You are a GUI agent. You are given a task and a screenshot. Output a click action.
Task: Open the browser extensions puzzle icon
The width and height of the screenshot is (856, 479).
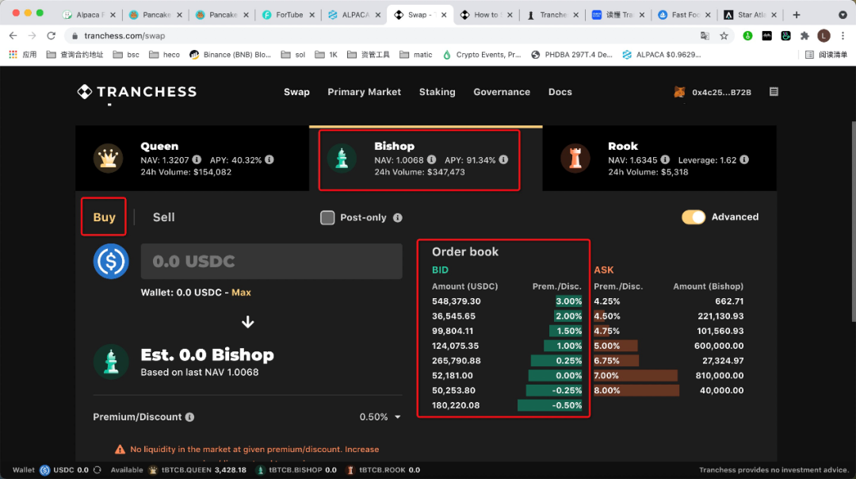click(x=804, y=36)
